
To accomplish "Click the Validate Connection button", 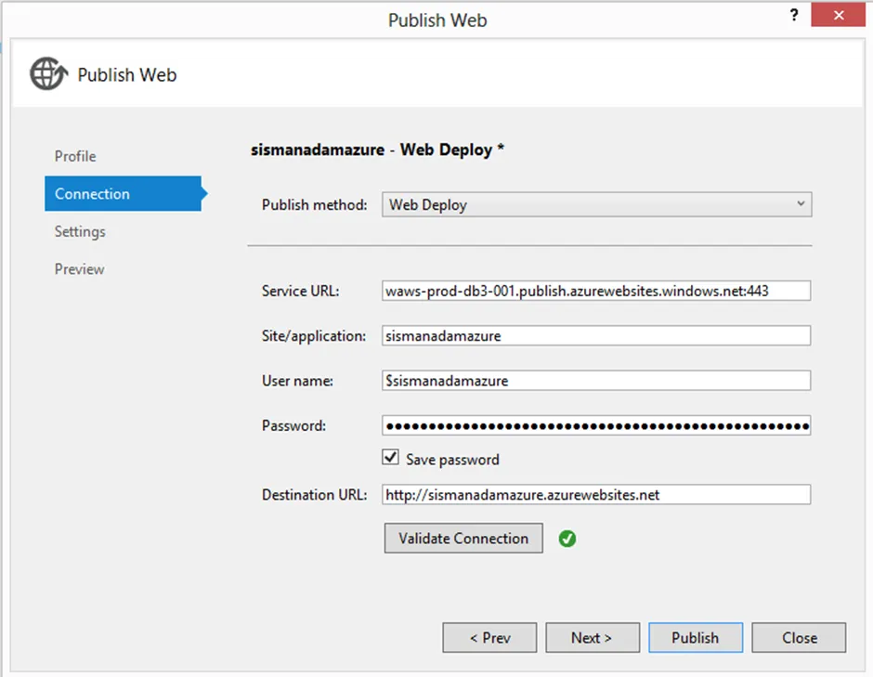I will point(463,538).
